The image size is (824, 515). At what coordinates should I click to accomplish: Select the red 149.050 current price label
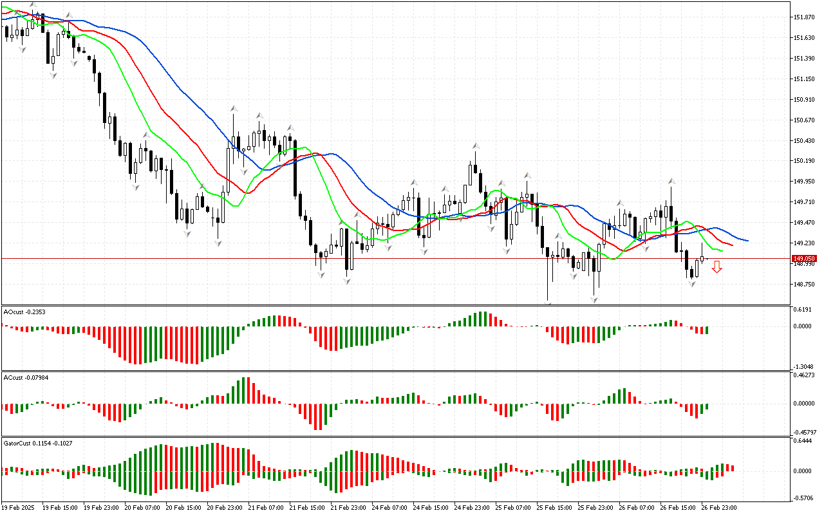coord(805,258)
